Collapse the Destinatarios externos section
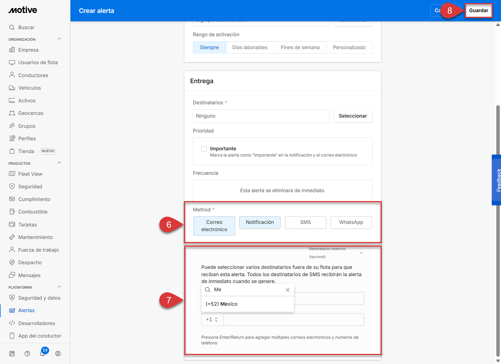501x364 pixels. pyautogui.click(x=361, y=253)
